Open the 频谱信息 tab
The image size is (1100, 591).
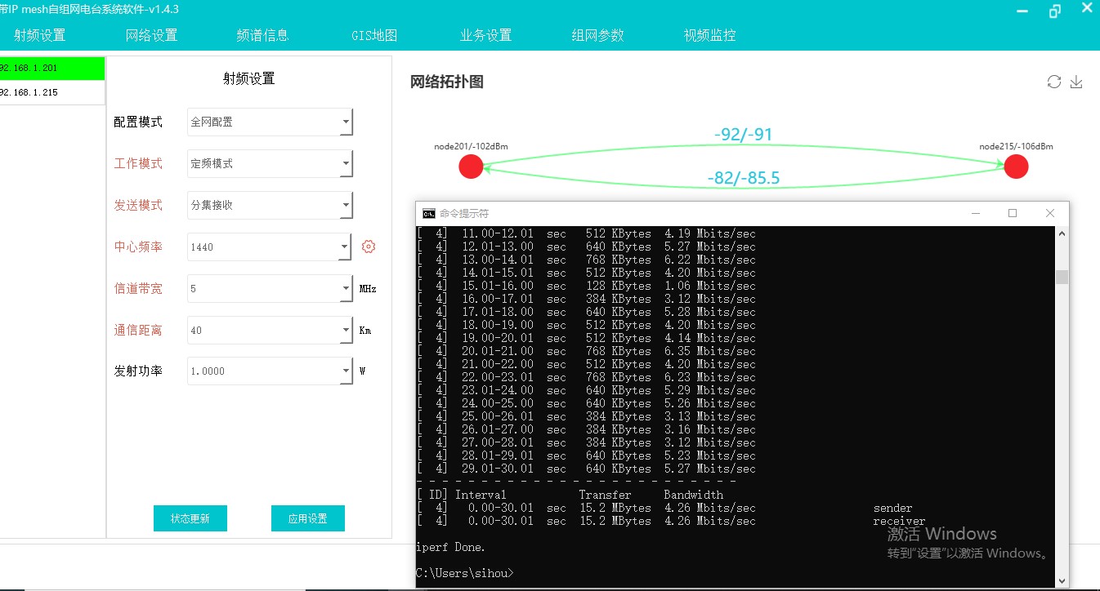262,36
